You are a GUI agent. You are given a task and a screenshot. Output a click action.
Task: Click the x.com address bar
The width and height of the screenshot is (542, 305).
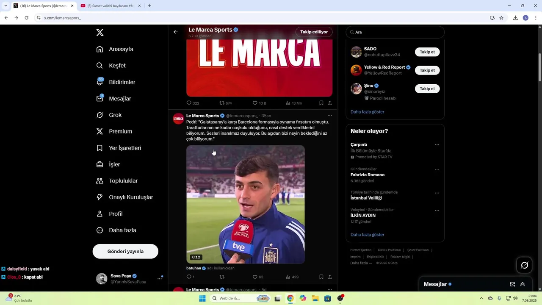263,18
